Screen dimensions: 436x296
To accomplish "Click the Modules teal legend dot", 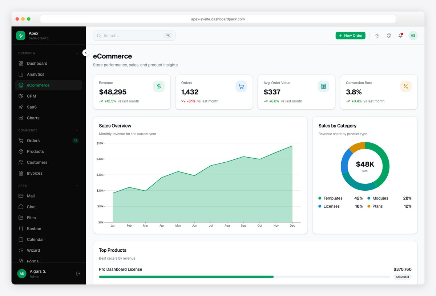I will pos(369,198).
